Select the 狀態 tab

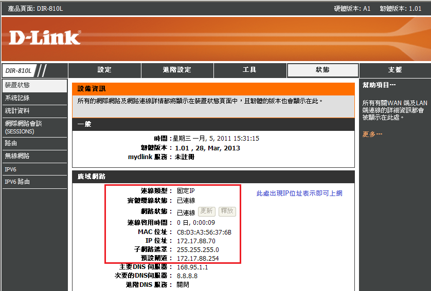322,70
